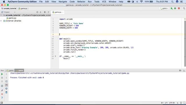Change UTF-8 file encoding in status bar

point(172,103)
